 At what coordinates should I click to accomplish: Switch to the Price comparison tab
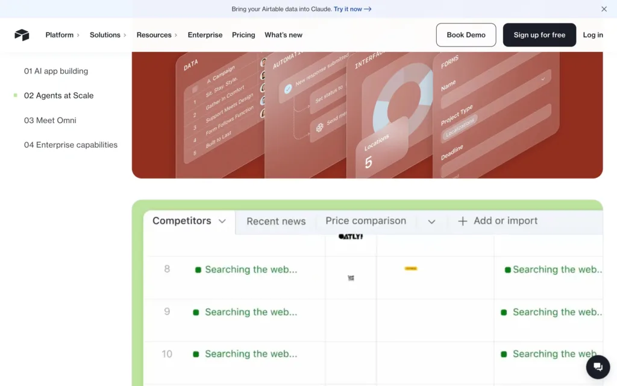tap(366, 221)
